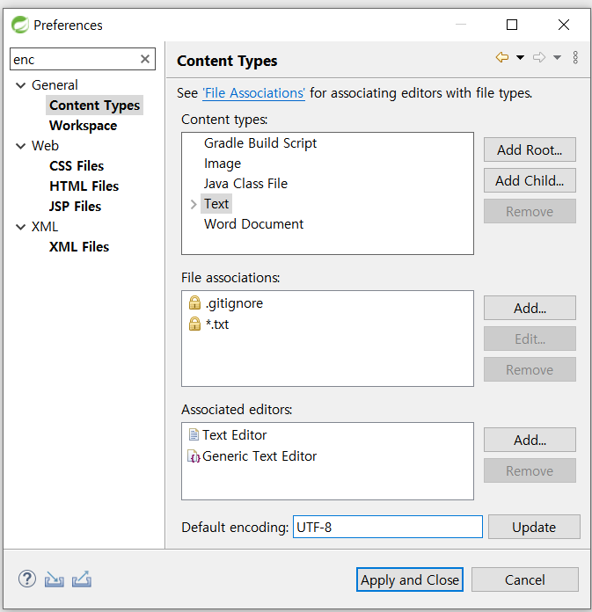Image resolution: width=592 pixels, height=612 pixels.
Task: Open the back history dropdown arrow
Action: [520, 58]
